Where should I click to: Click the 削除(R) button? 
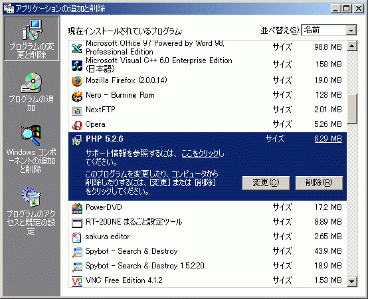[x=319, y=183]
